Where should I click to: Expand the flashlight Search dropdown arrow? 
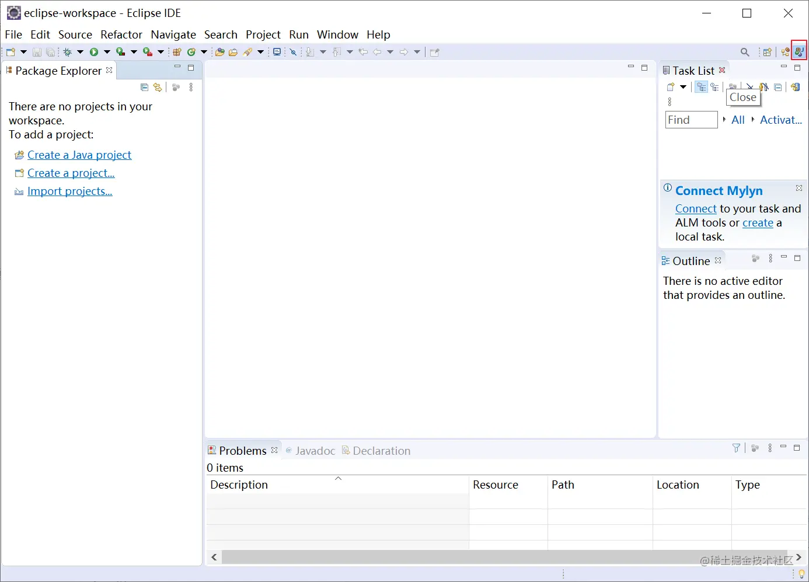pos(260,52)
